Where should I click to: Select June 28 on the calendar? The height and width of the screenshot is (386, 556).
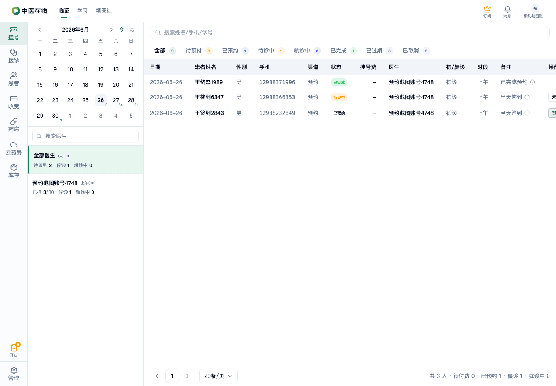point(131,100)
